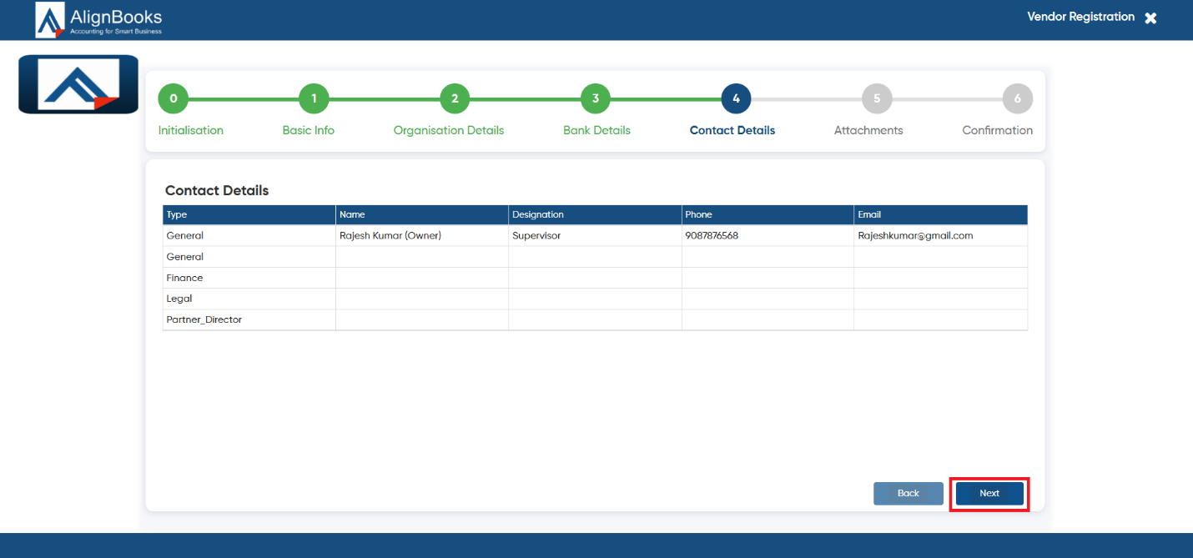1193x558 pixels.
Task: Click Email cell in Partner_Director row
Action: pos(941,319)
